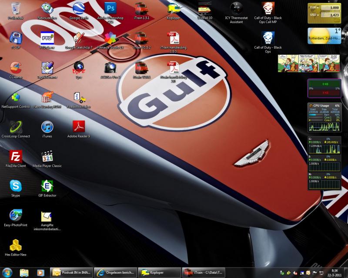348x278 pixels.
Task: Select Call of Duty Black Ops single-player icon
Action: [268, 42]
